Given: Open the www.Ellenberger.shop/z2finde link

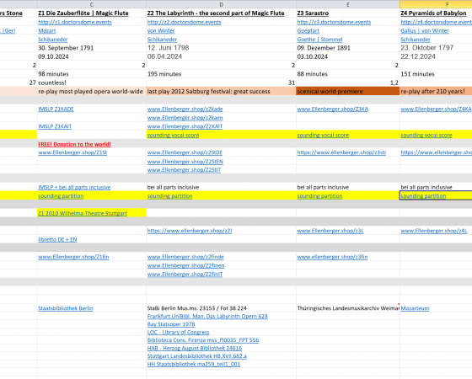Looking at the screenshot, I should pyautogui.click(x=185, y=257).
